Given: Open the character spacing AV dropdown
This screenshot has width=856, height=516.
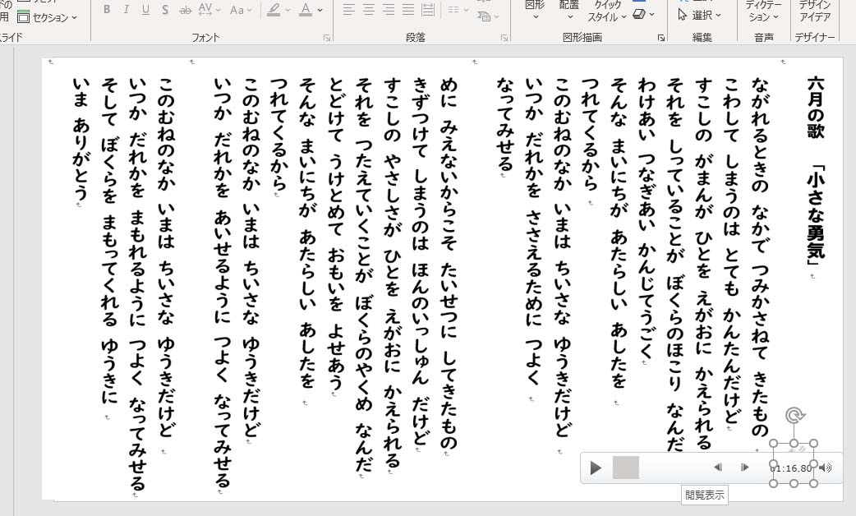Looking at the screenshot, I should coord(209,9).
